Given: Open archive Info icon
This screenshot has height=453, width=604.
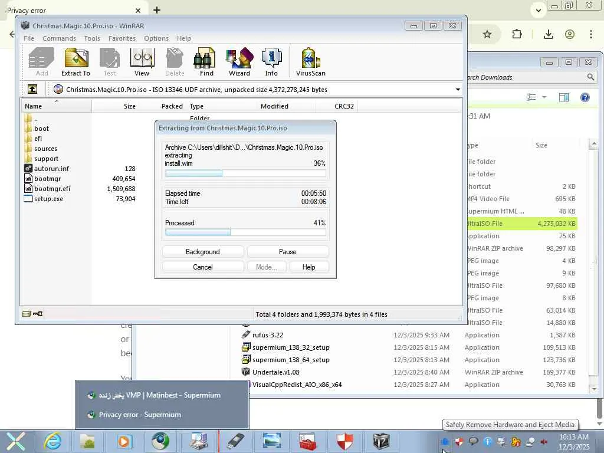Looking at the screenshot, I should coord(271,61).
